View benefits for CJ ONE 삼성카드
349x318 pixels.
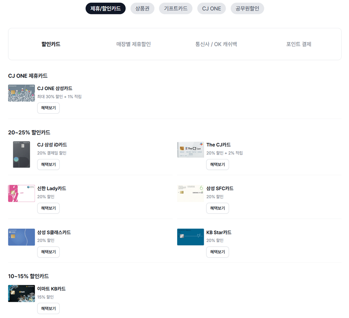pyautogui.click(x=48, y=108)
